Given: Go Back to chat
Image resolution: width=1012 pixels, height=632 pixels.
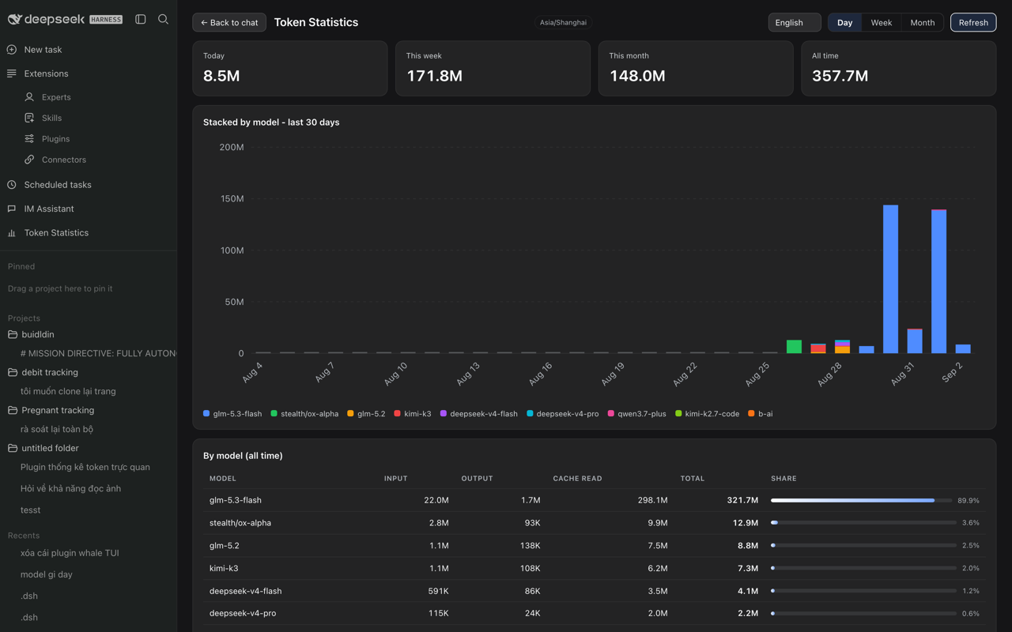Looking at the screenshot, I should pos(229,22).
